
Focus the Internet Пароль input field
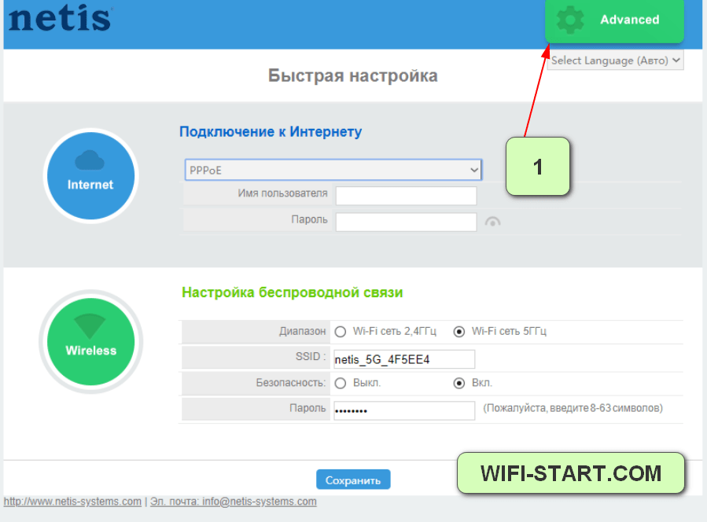click(406, 222)
